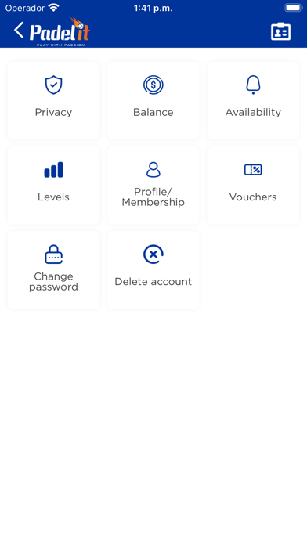Tap the Privacy shield icon
The width and height of the screenshot is (307, 545).
click(53, 85)
